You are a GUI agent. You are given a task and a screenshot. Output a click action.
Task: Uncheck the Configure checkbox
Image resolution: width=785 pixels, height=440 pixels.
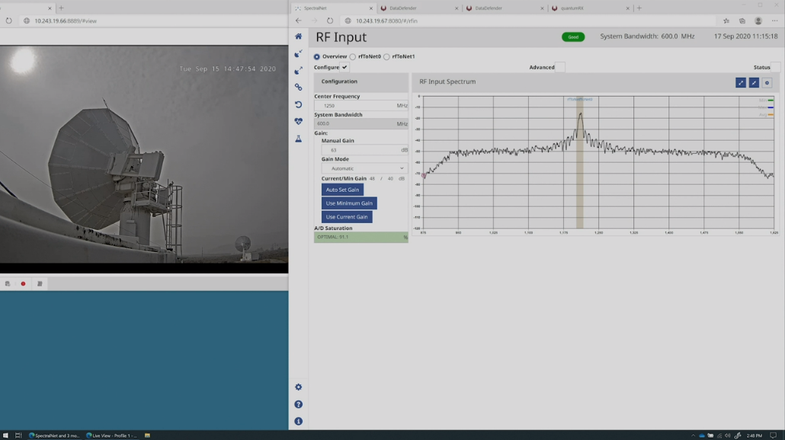344,67
